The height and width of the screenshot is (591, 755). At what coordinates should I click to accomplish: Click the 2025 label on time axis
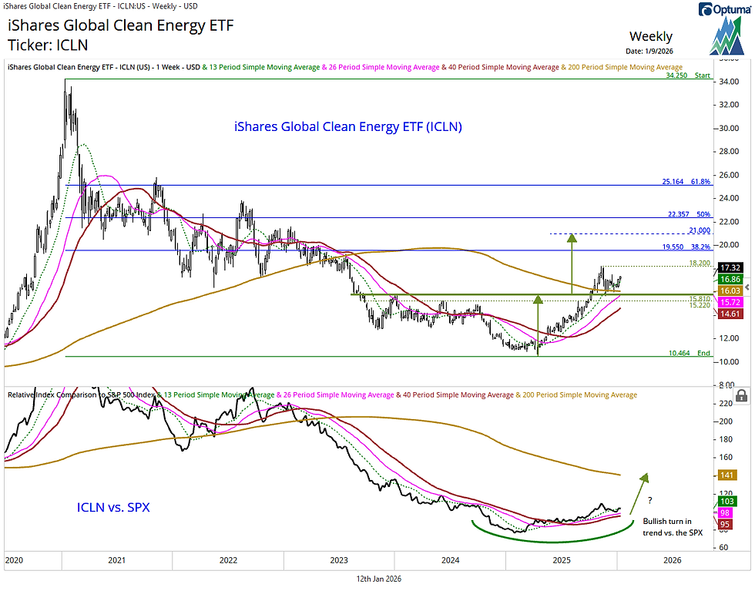pyautogui.click(x=562, y=561)
